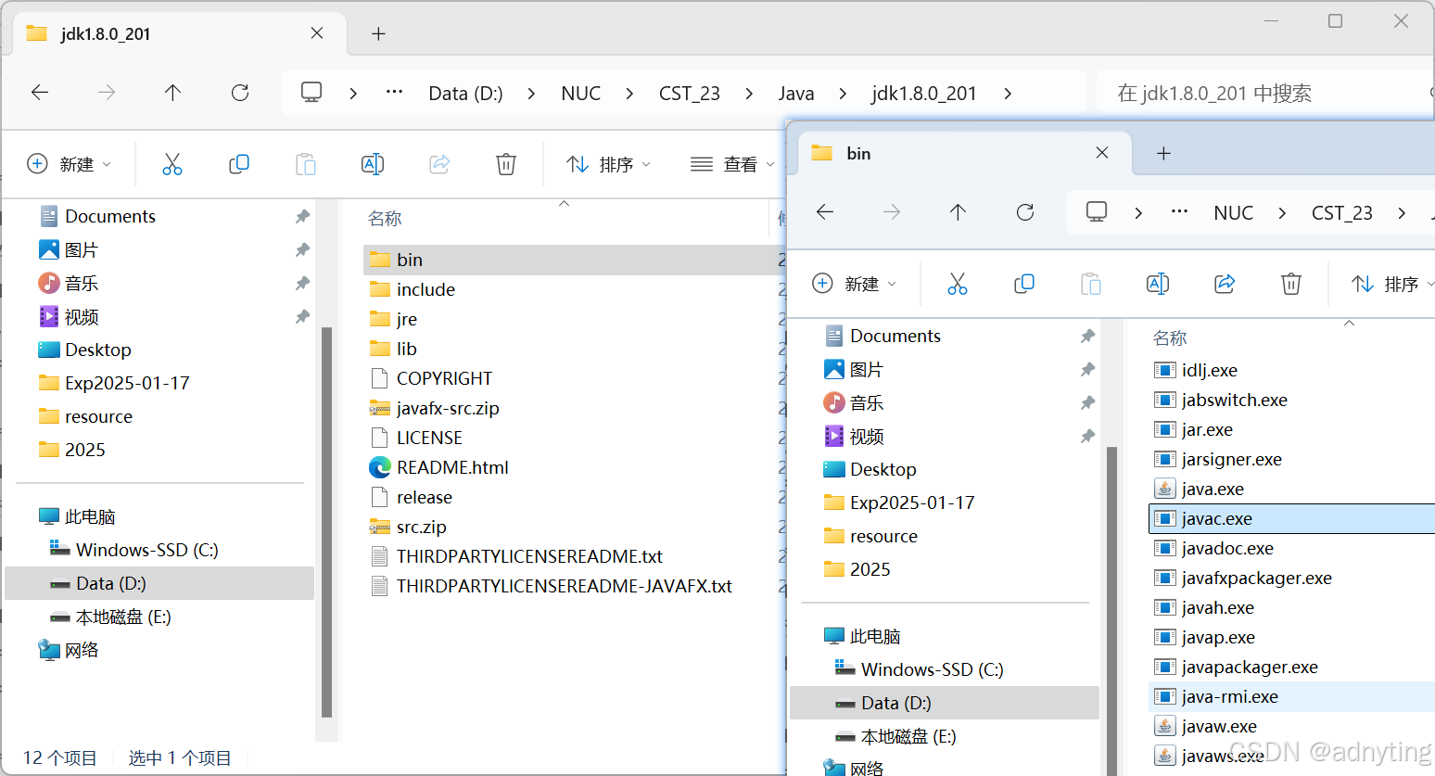Click the PC monitor icon in jdk1.8.0_201 address bar
Screen dimensions: 1435x776
[x=311, y=93]
